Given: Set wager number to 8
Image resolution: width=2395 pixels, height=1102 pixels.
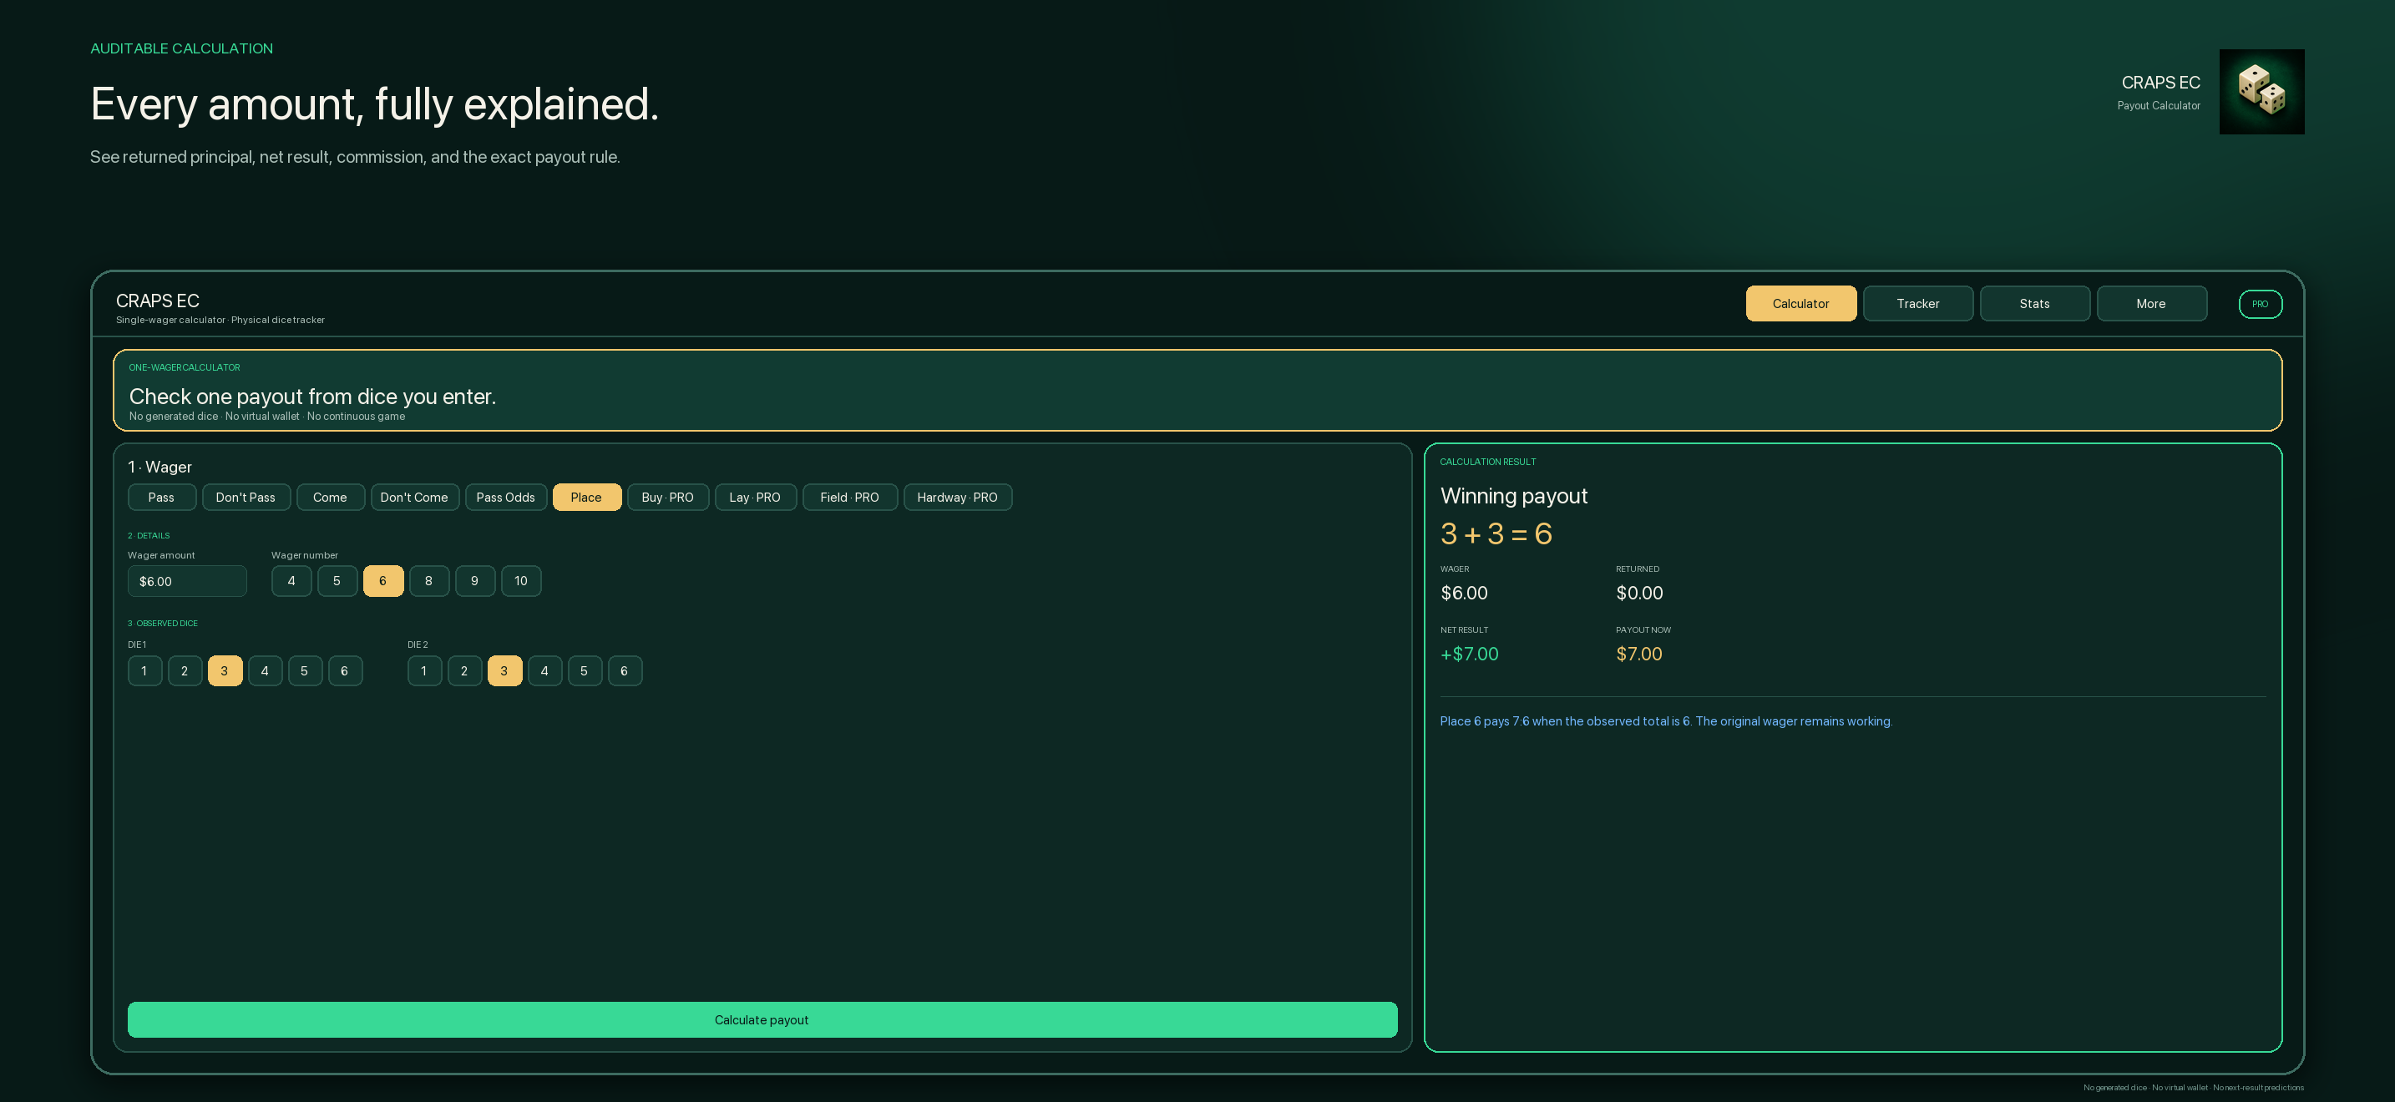Looking at the screenshot, I should click(428, 581).
